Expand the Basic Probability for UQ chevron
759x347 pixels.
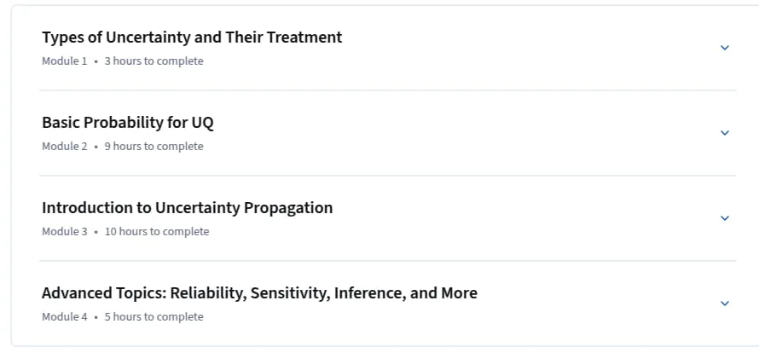[725, 133]
